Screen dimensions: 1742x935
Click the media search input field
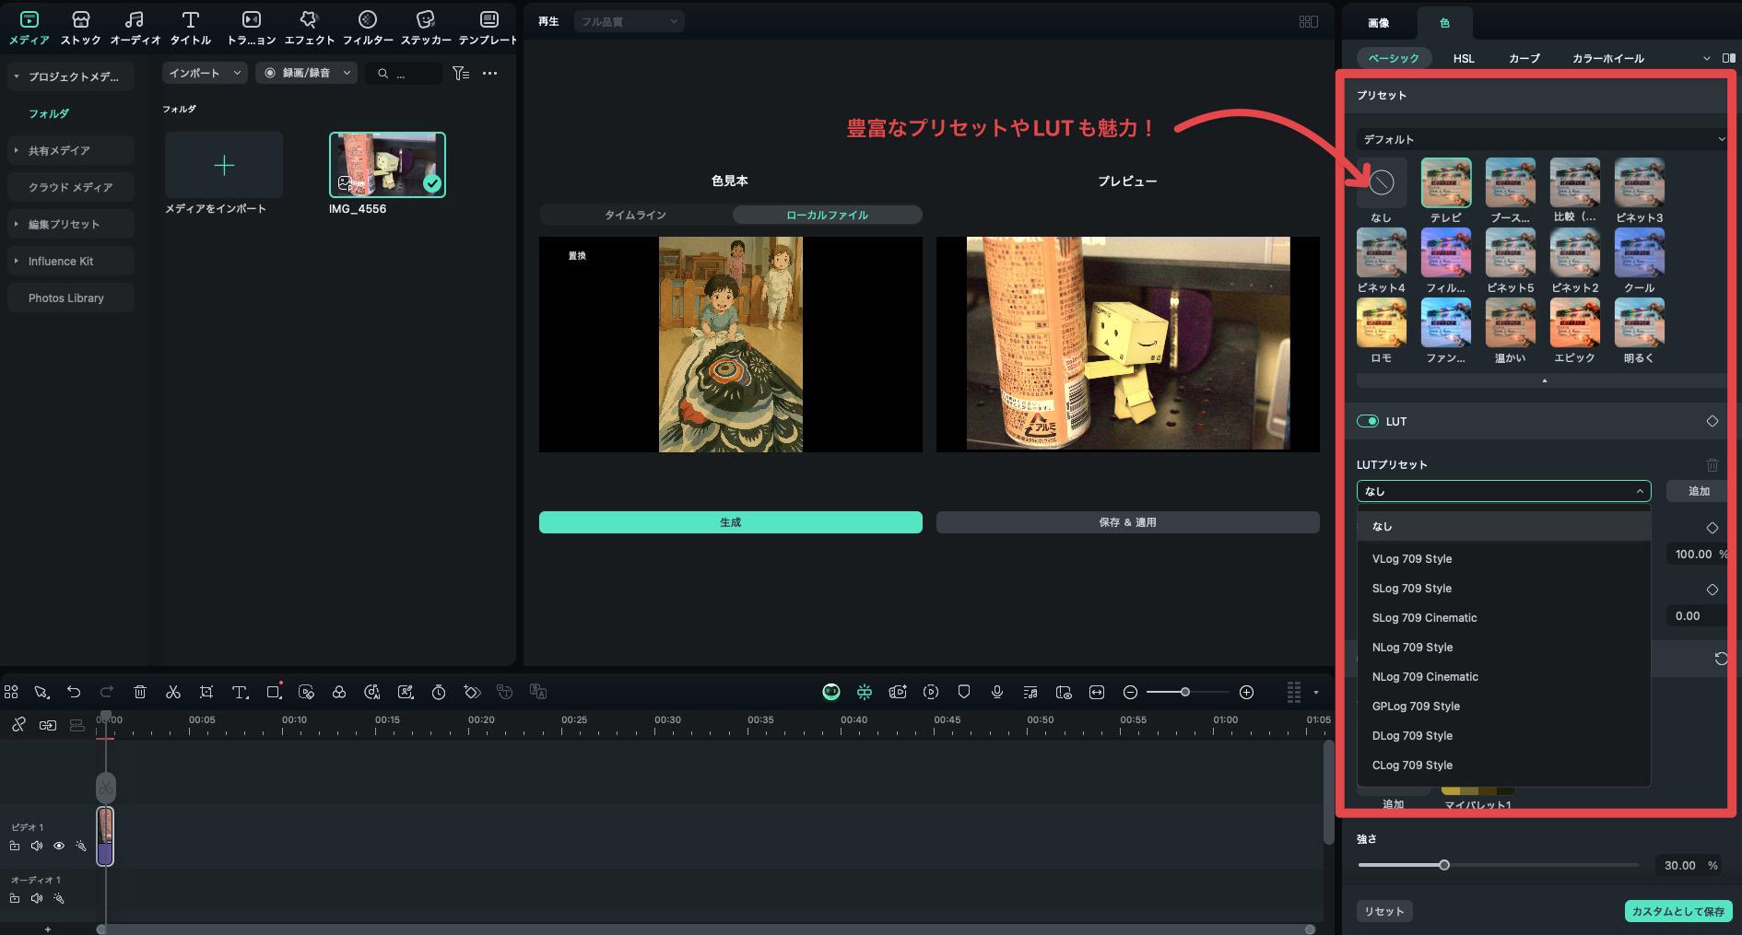click(404, 73)
